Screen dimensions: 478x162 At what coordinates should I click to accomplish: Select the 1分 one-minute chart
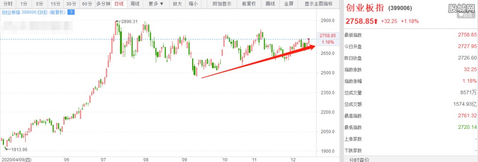24,4
